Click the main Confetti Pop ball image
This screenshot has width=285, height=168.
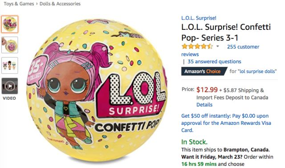tap(97, 90)
